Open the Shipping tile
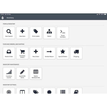 pos(76,53)
